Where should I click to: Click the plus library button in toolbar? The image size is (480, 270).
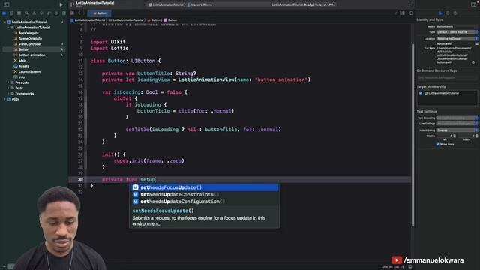[x=409, y=4]
